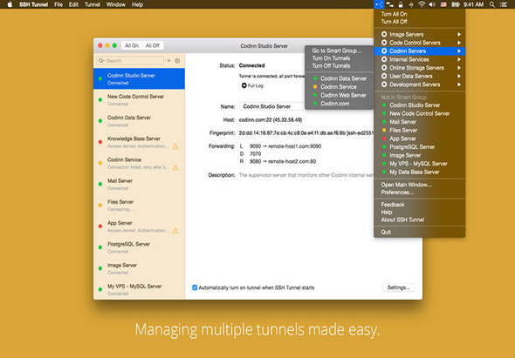515x358 pixels.
Task: Expand Online Storage Servers submenu arrow
Action: [459, 68]
